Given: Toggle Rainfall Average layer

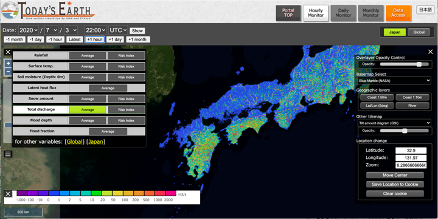Looking at the screenshot, I should [88, 56].
